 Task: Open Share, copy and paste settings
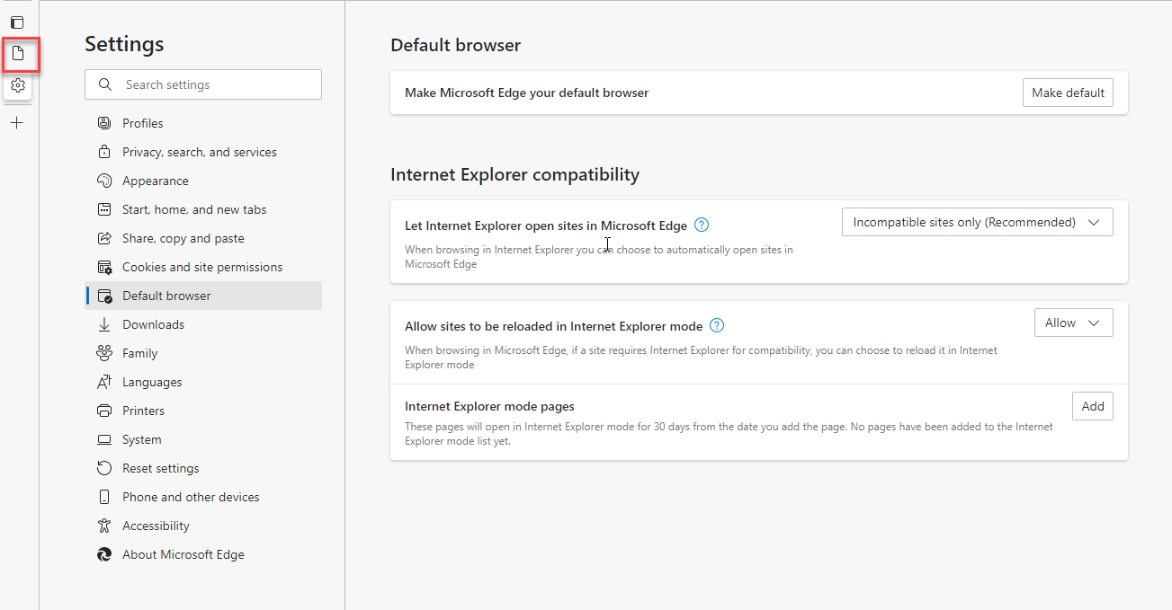[203, 238]
